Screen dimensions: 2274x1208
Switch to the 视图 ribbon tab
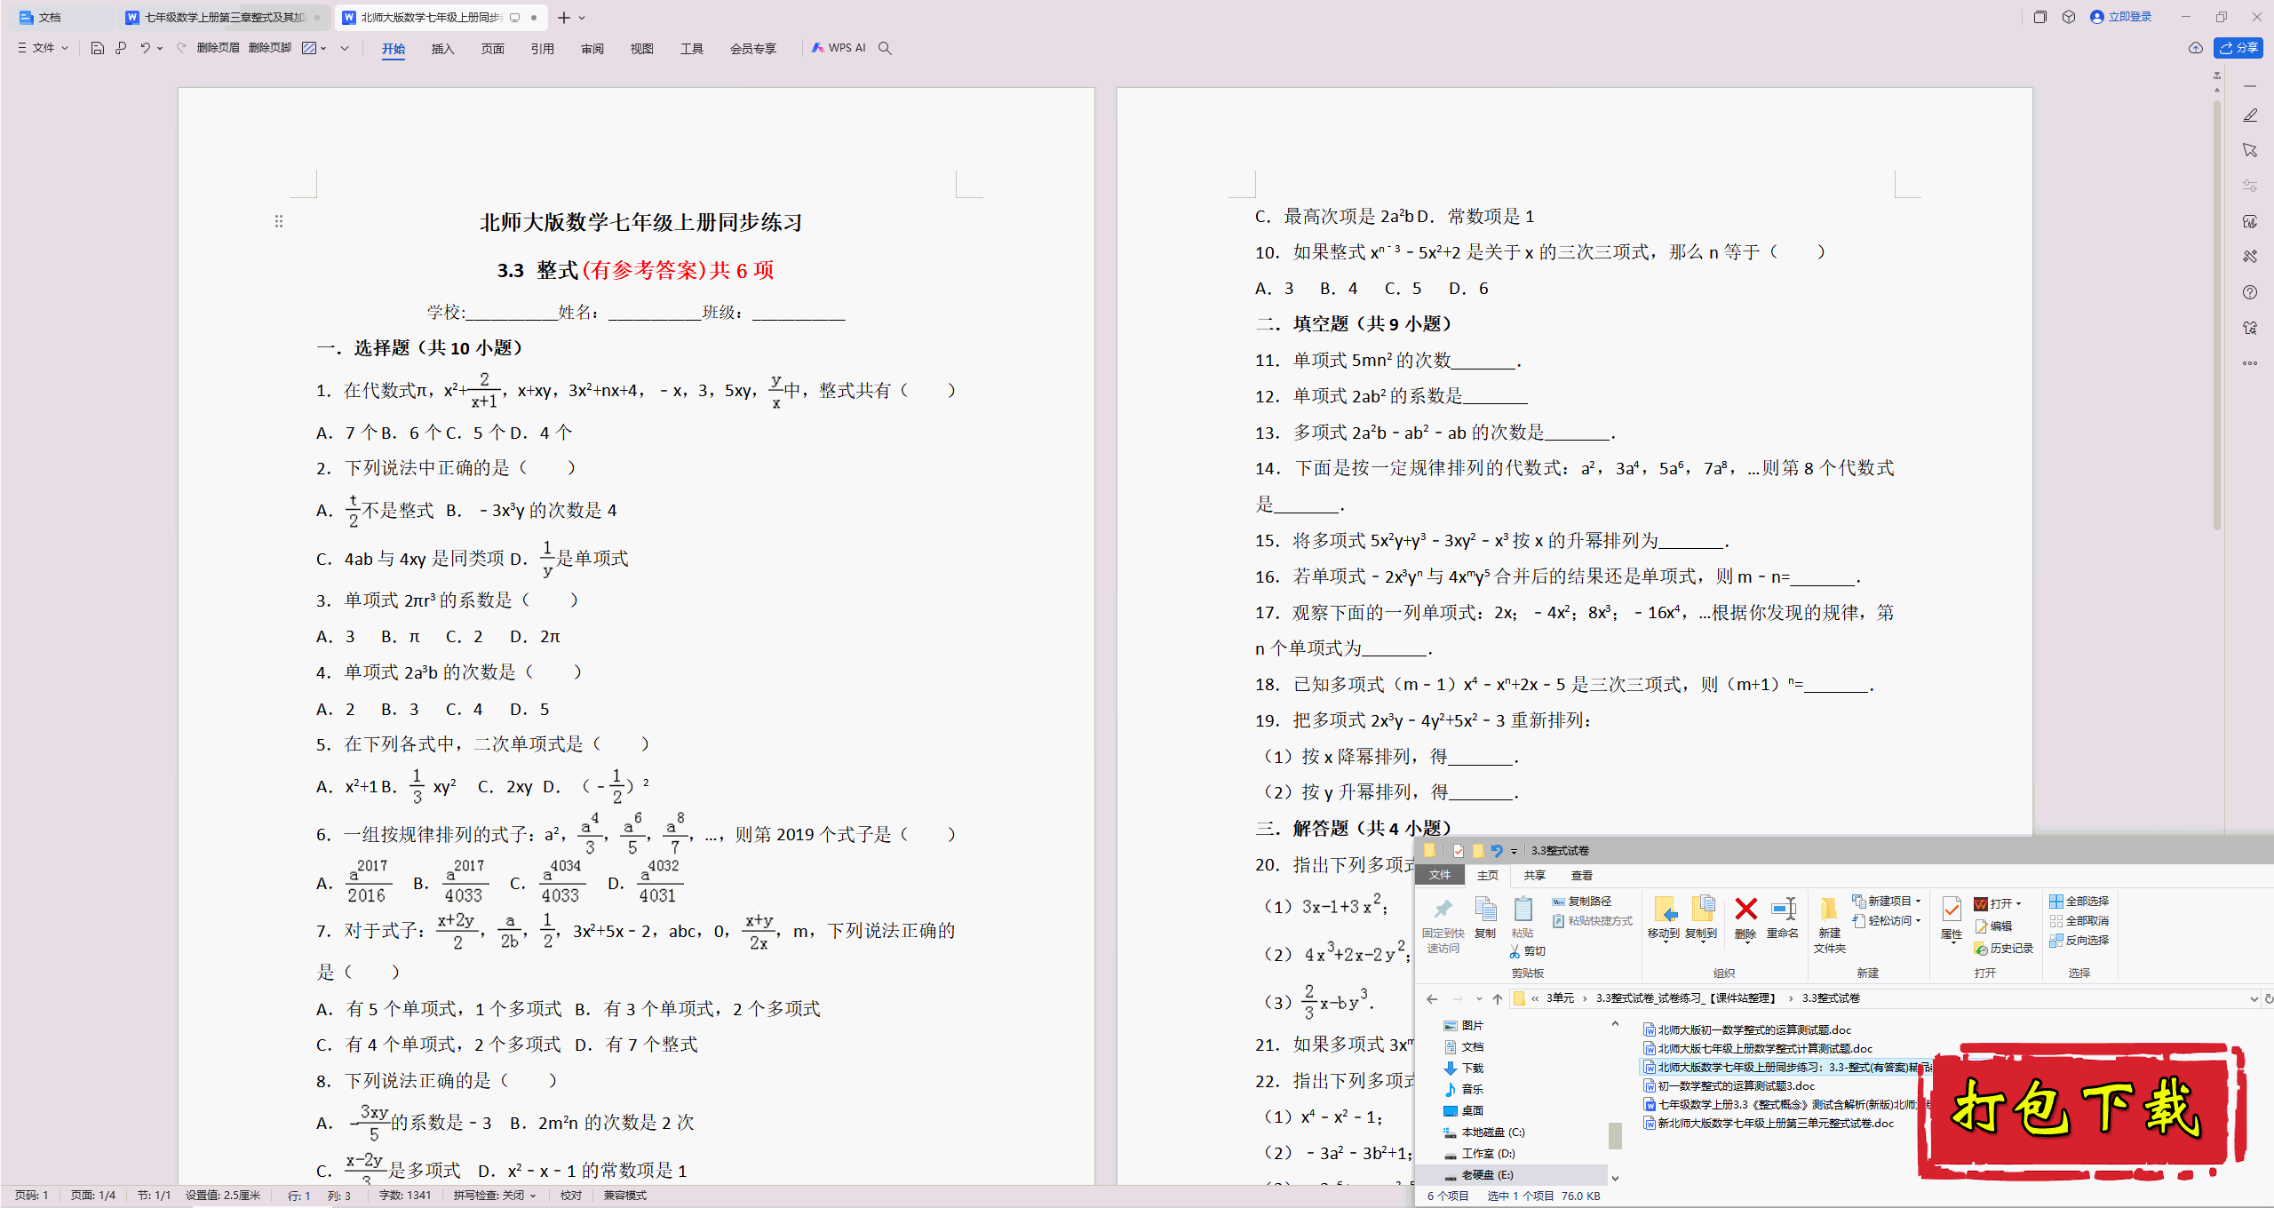[x=641, y=49]
